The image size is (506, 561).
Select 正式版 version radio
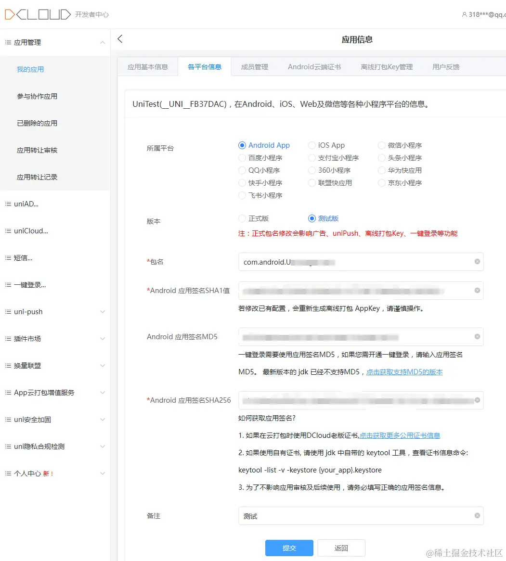[242, 218]
